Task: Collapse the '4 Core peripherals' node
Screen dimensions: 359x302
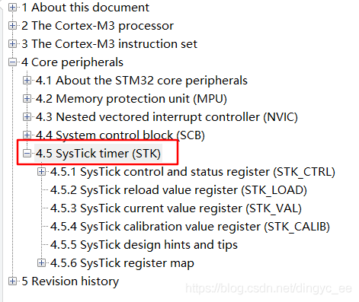Action: [12, 62]
